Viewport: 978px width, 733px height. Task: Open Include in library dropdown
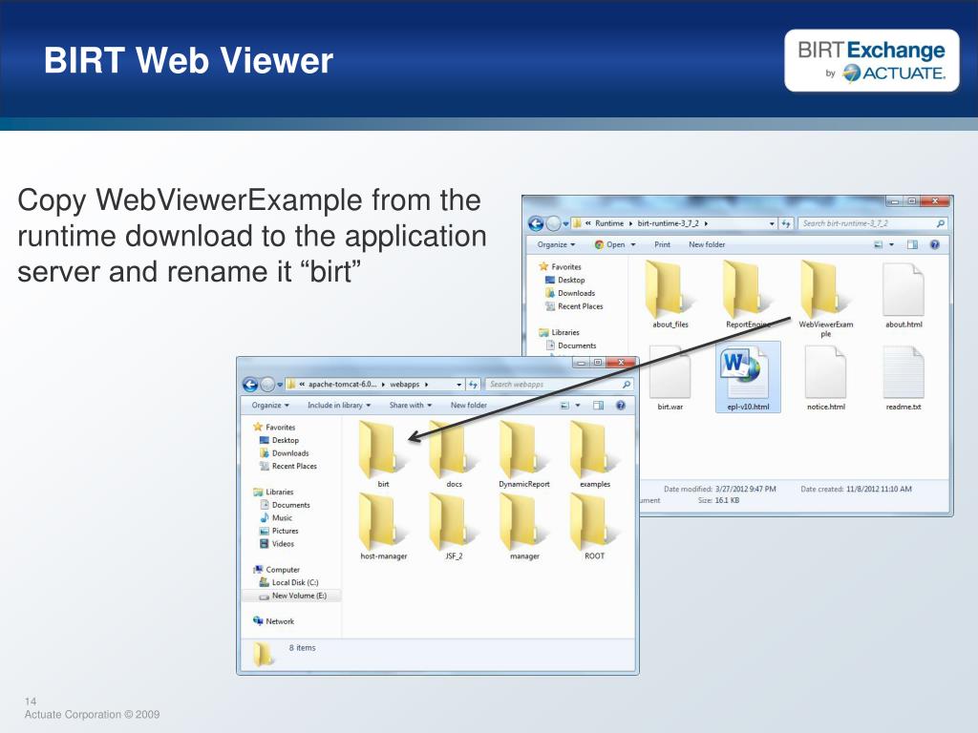click(339, 405)
